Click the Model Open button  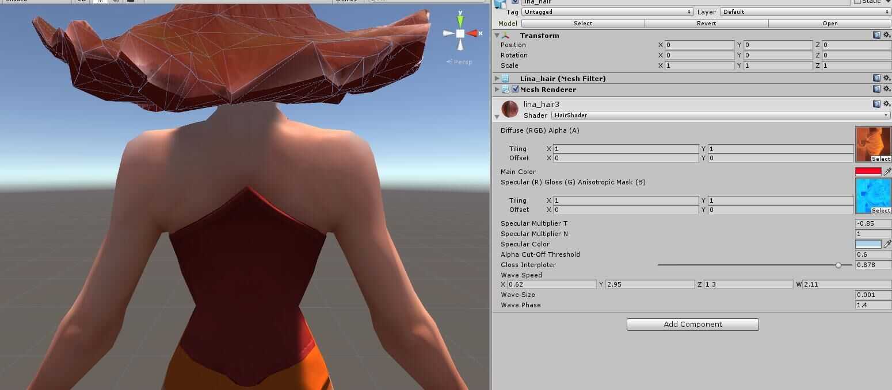click(x=830, y=23)
